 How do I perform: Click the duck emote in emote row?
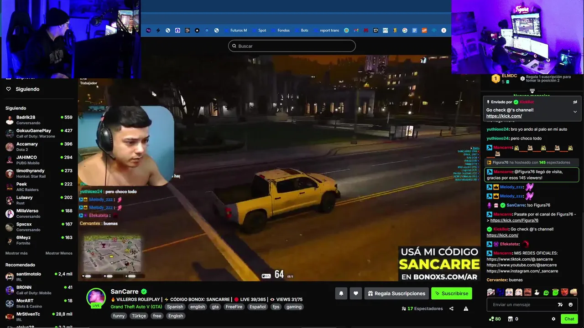pos(537,292)
